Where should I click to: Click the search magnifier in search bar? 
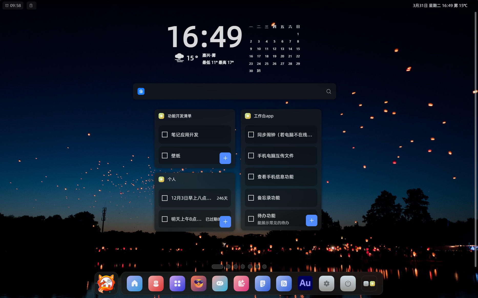(329, 91)
